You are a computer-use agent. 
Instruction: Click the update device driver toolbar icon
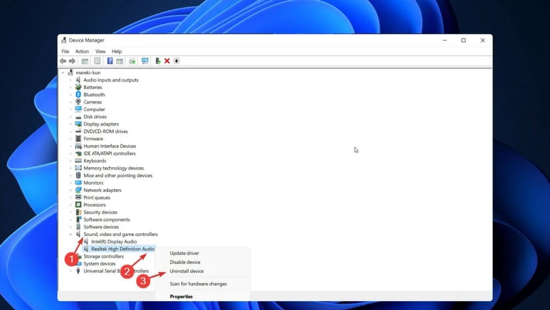pos(158,61)
